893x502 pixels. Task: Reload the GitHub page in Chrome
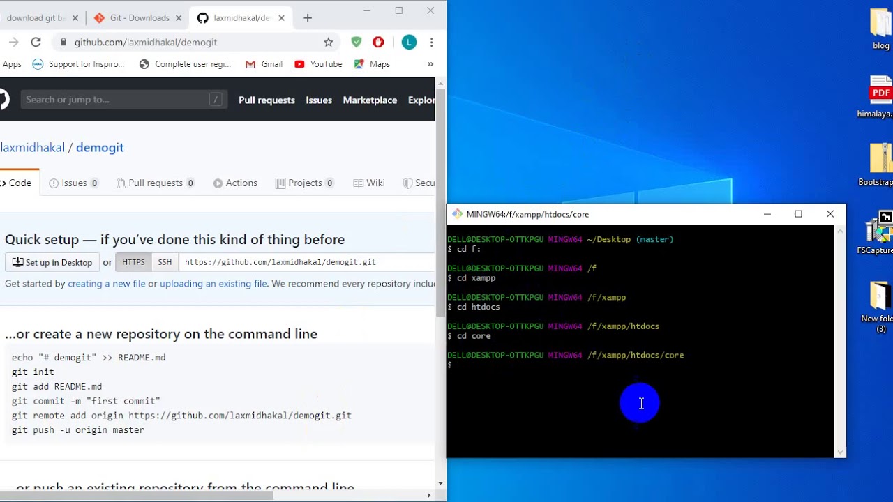click(x=36, y=42)
